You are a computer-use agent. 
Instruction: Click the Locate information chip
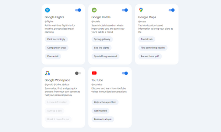click(x=57, y=102)
